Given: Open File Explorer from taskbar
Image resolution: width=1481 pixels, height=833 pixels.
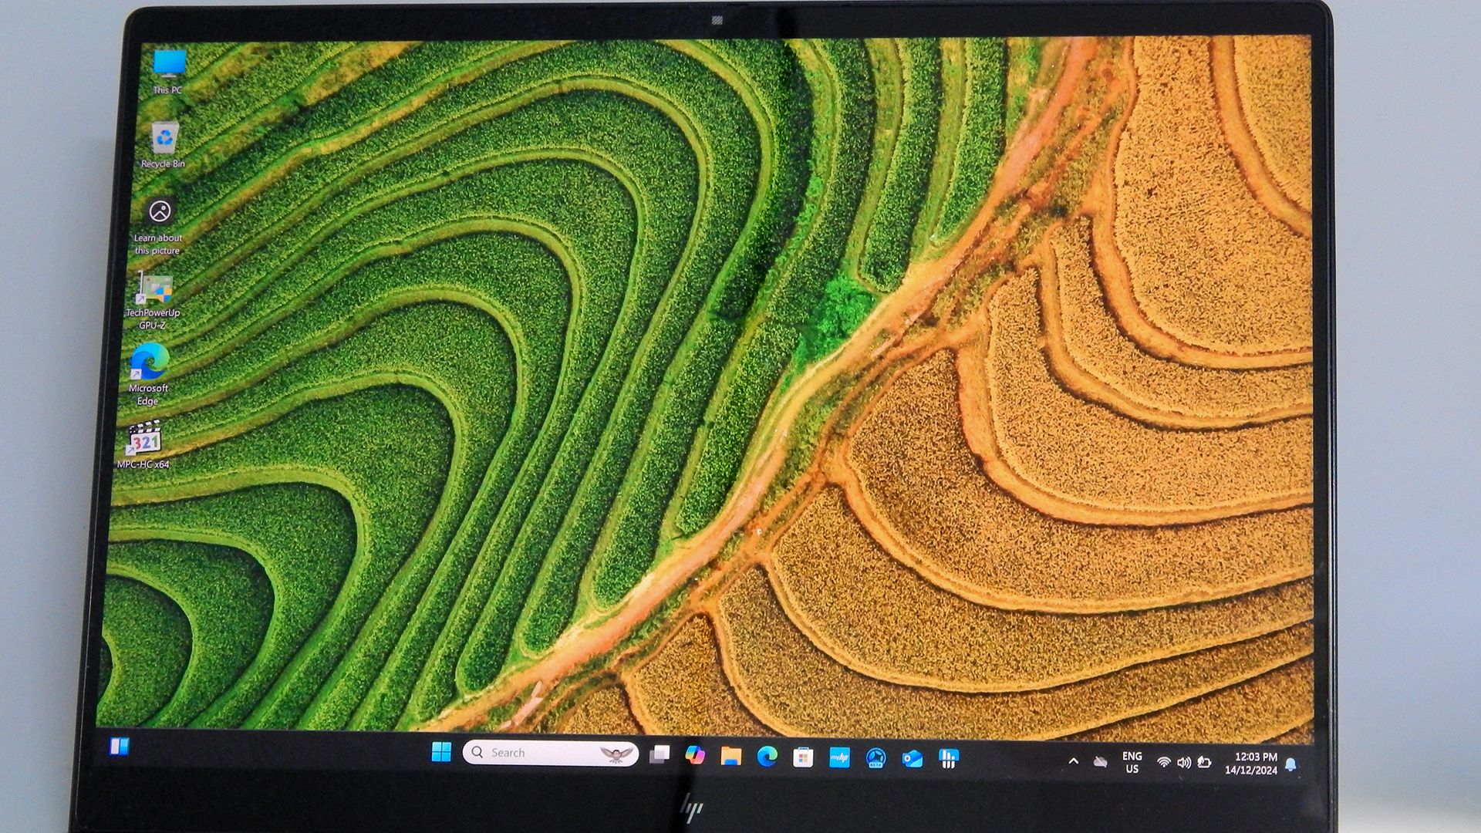Looking at the screenshot, I should coord(730,757).
